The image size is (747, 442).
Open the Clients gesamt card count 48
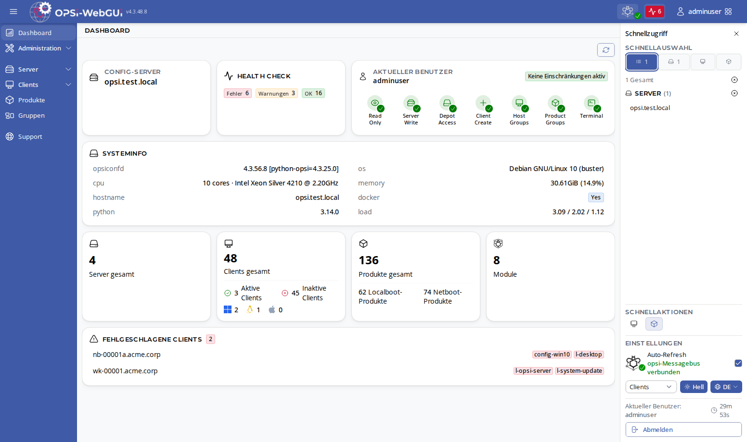click(x=231, y=258)
